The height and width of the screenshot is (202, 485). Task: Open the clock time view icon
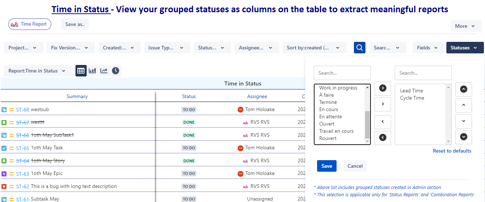[115, 71]
